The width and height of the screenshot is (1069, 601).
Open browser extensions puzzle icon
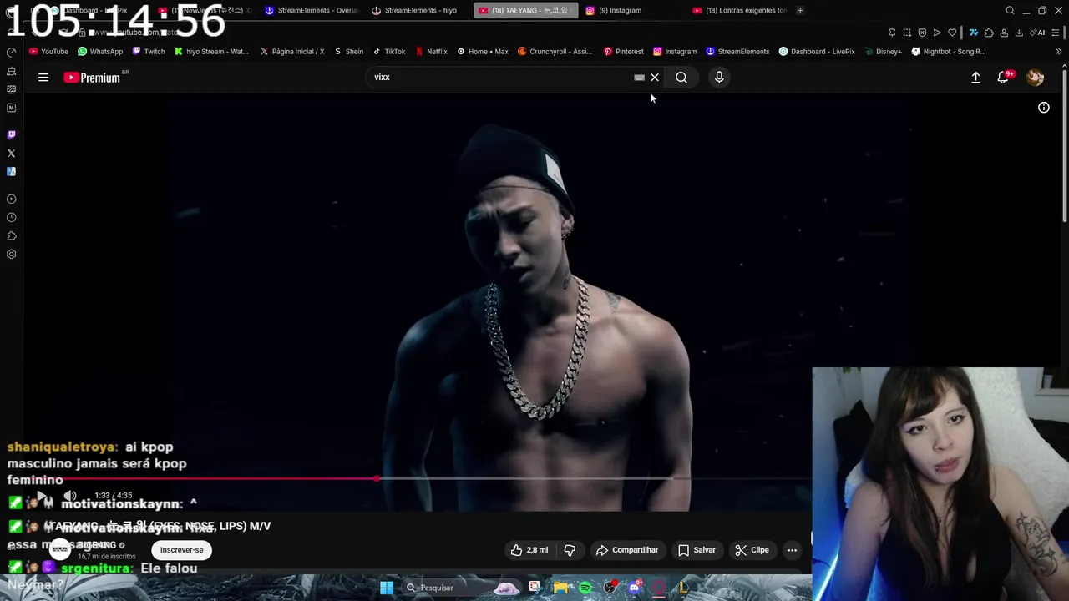point(989,33)
